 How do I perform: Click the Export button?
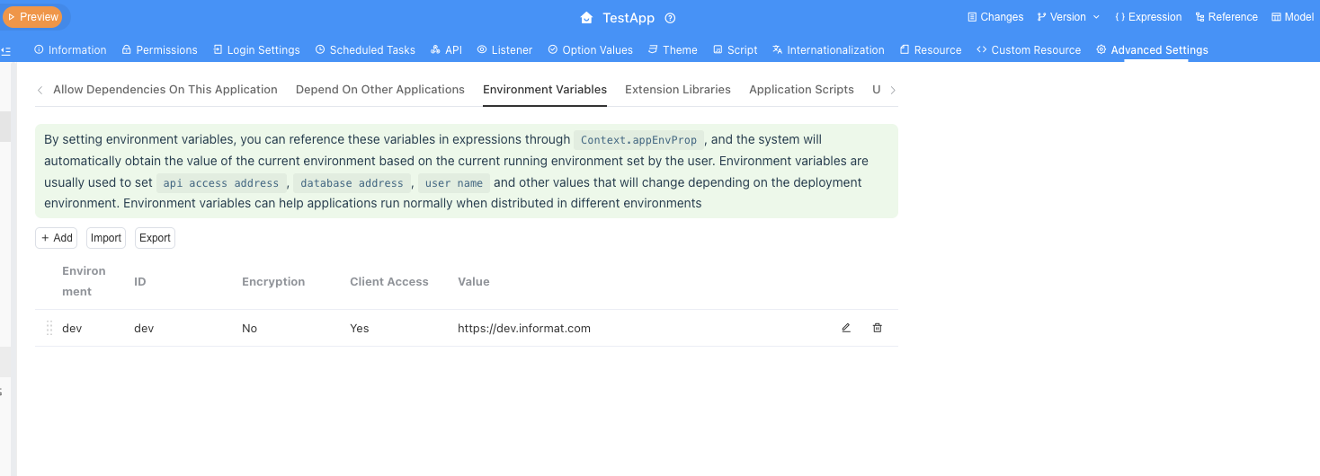pos(155,238)
